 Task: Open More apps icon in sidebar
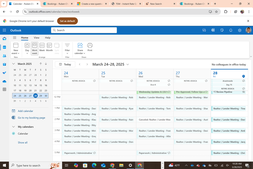point(4,89)
